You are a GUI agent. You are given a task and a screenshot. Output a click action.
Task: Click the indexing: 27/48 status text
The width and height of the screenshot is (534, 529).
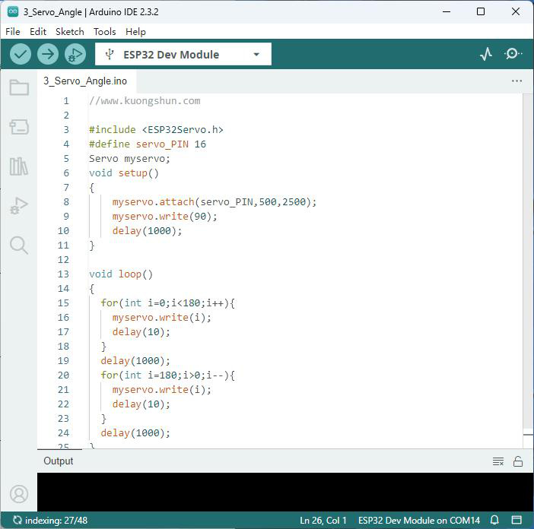(56, 520)
